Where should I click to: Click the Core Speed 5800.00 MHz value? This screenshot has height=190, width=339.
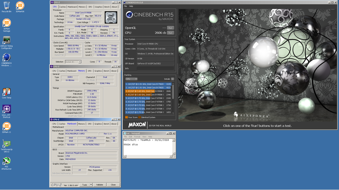(73, 46)
